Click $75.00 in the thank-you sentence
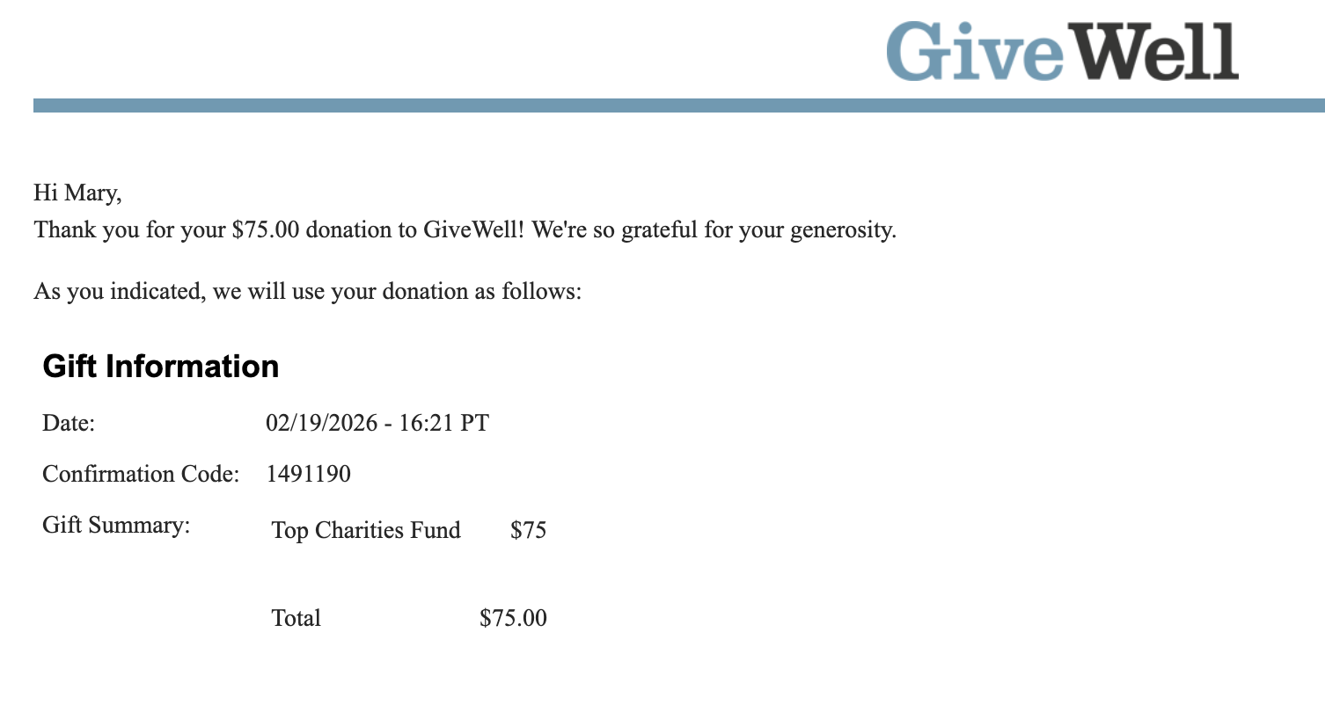The height and width of the screenshot is (705, 1325). click(266, 231)
